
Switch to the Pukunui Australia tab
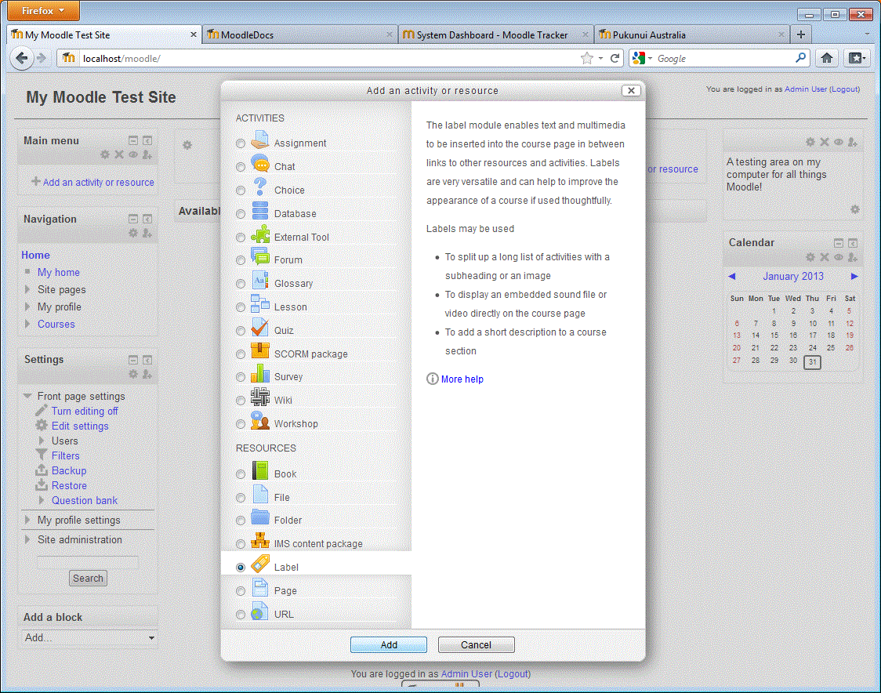click(691, 34)
